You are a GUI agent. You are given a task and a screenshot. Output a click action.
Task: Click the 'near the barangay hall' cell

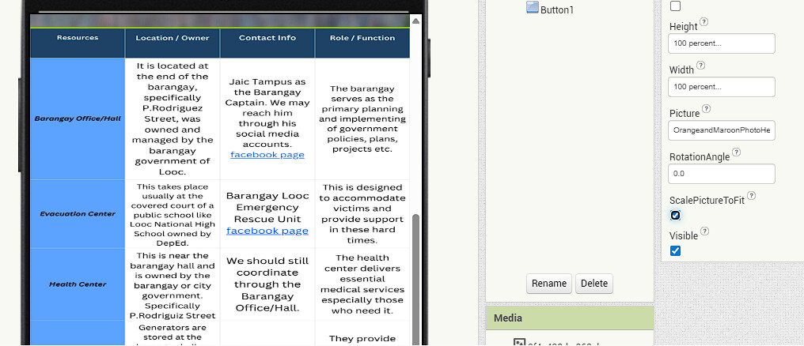(x=173, y=284)
